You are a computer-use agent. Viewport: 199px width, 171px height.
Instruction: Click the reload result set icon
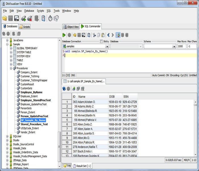click(64, 89)
